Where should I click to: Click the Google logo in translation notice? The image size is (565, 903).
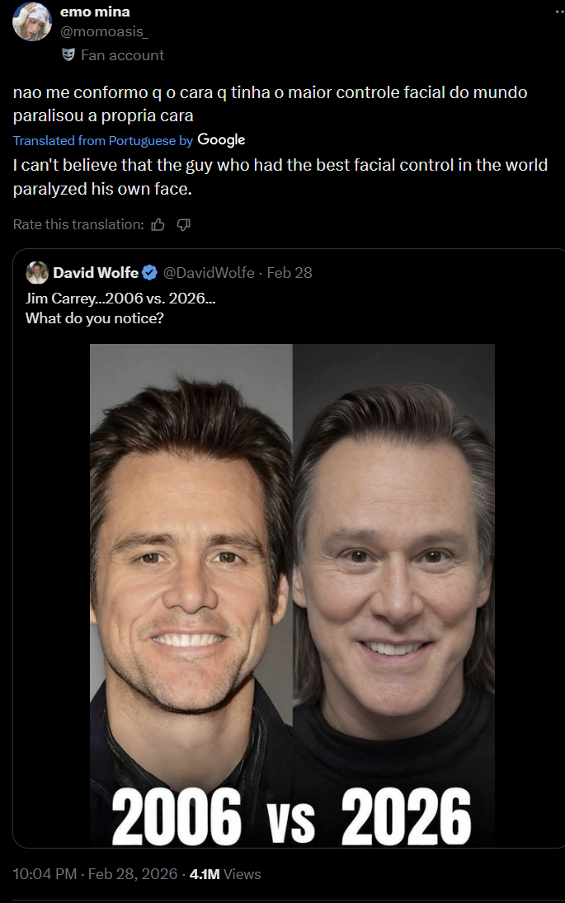221,140
